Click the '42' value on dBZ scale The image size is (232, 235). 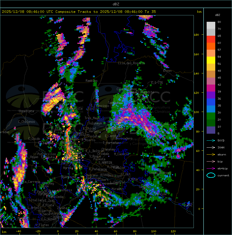[219, 85]
